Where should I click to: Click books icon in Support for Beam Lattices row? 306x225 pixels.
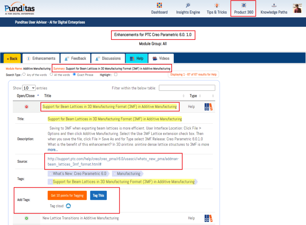[208, 107]
